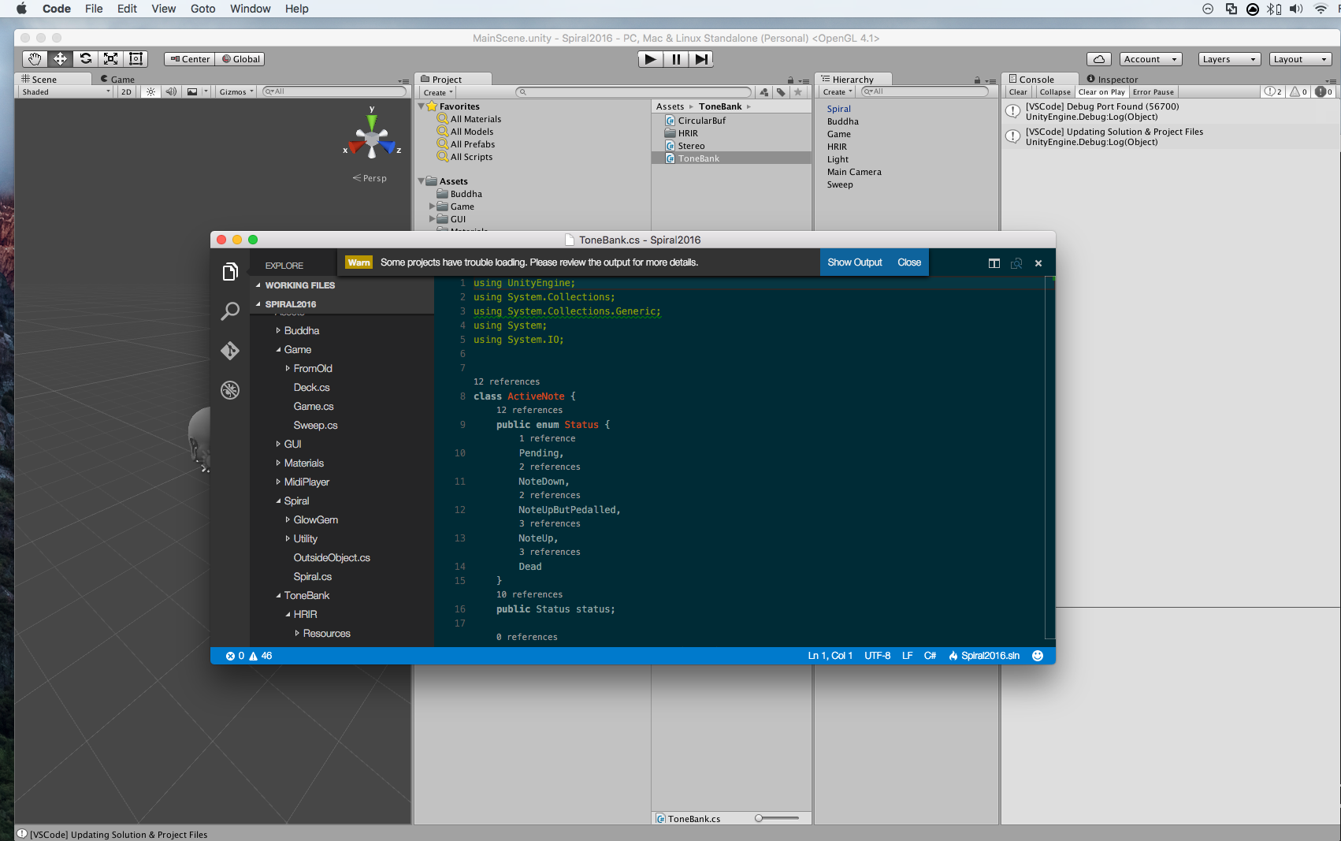The height and width of the screenshot is (841, 1341).
Task: Open the Layers dropdown in Unity
Action: pyautogui.click(x=1229, y=59)
